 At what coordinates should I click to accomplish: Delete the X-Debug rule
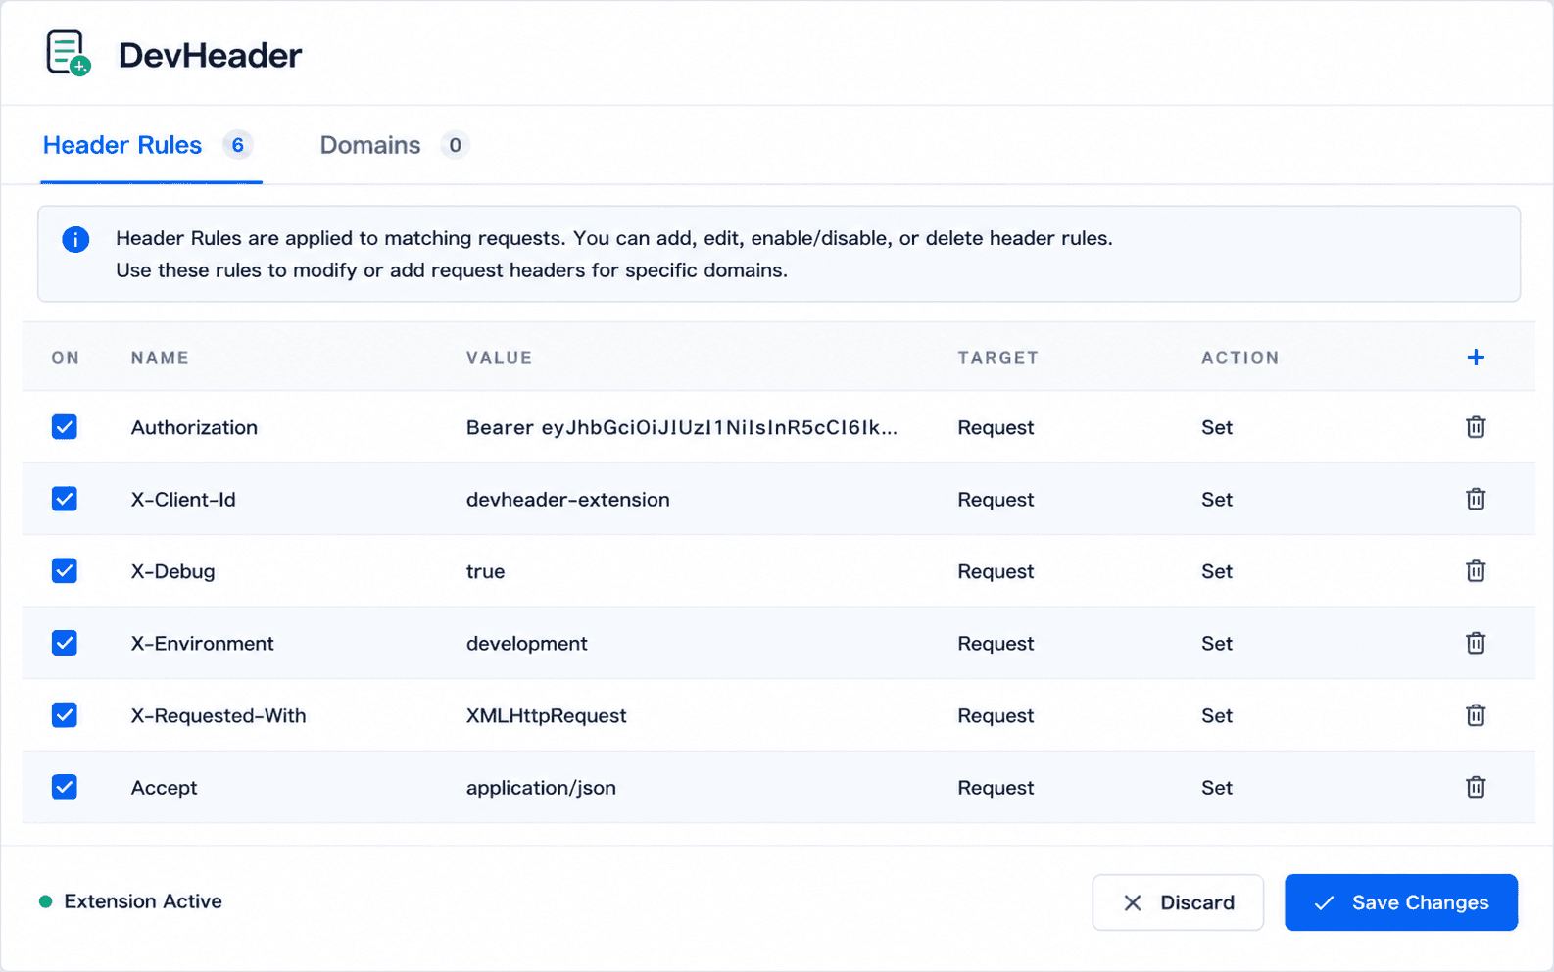(x=1476, y=571)
